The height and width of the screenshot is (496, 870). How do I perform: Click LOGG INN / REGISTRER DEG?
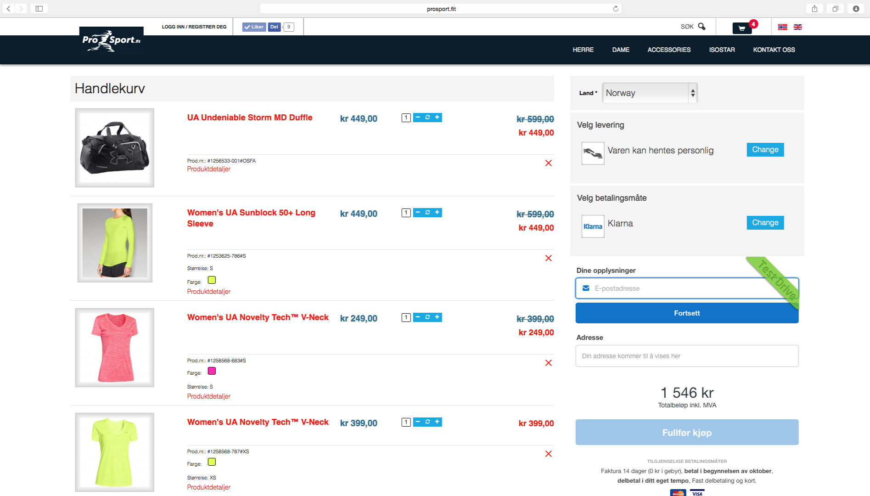pos(194,27)
